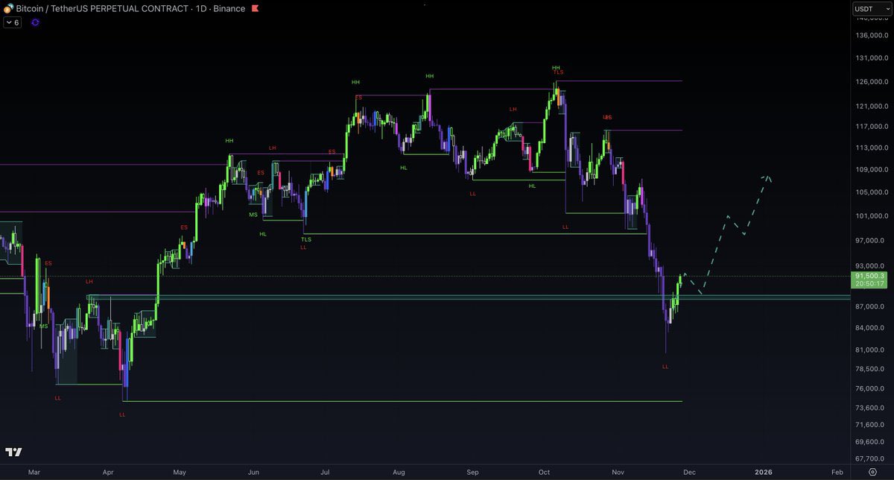Click the Mar label on time axis

tap(34, 472)
